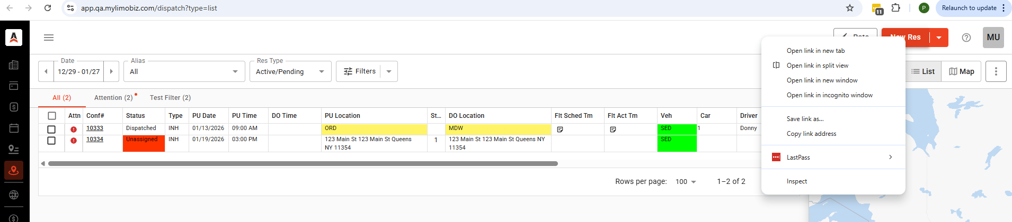
Task: Open reservation 10334 confirmation link
Action: coord(95,140)
